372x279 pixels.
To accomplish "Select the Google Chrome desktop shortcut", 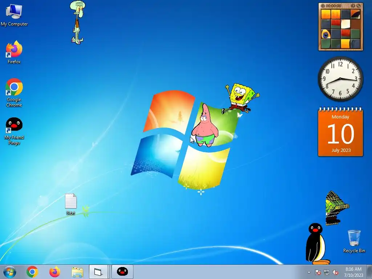I will click(14, 93).
